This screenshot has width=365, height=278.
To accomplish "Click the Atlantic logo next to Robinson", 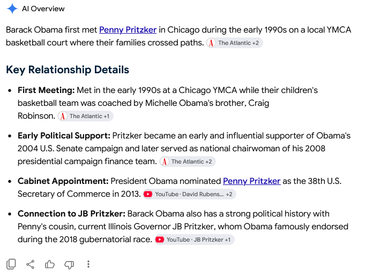I will pos(63,116).
